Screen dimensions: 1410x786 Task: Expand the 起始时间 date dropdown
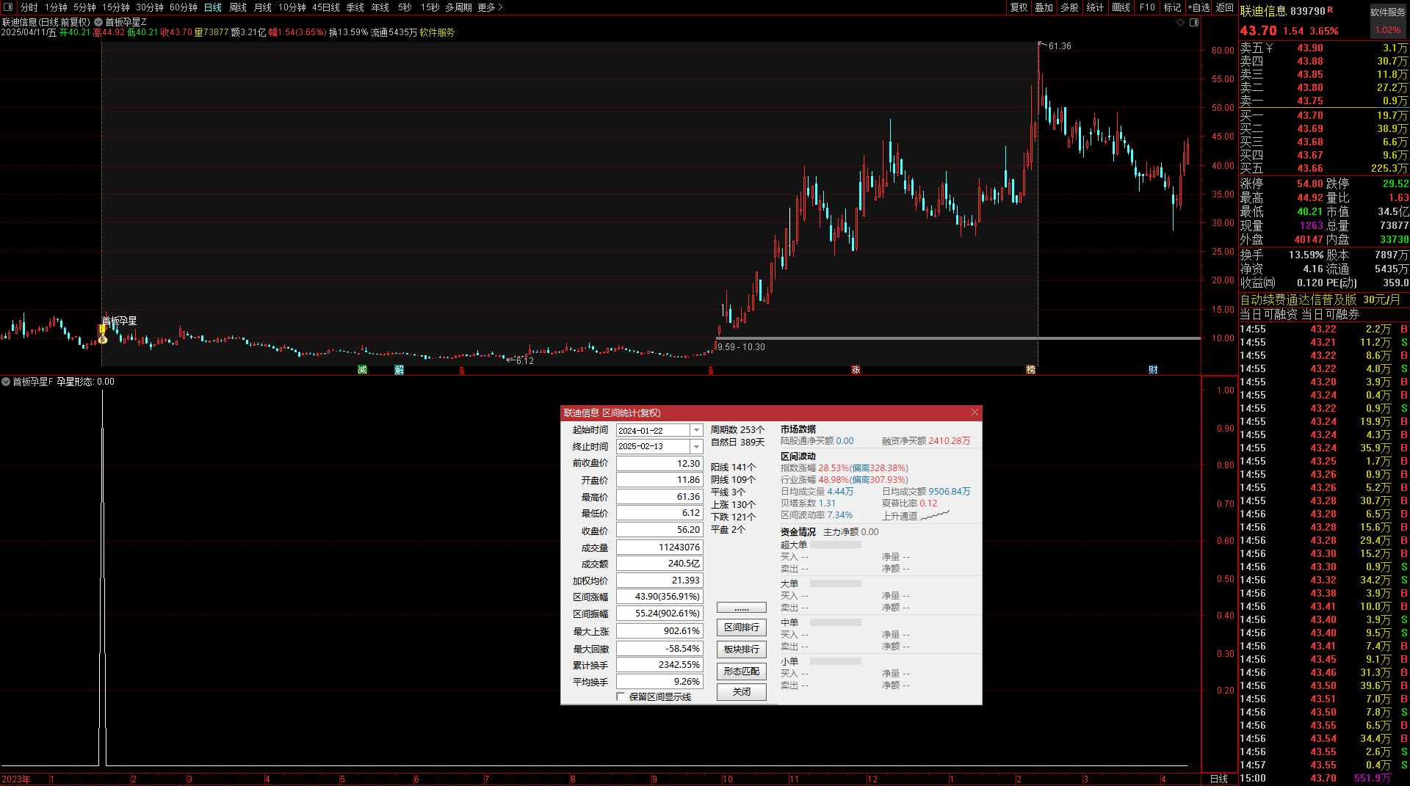[x=696, y=431]
